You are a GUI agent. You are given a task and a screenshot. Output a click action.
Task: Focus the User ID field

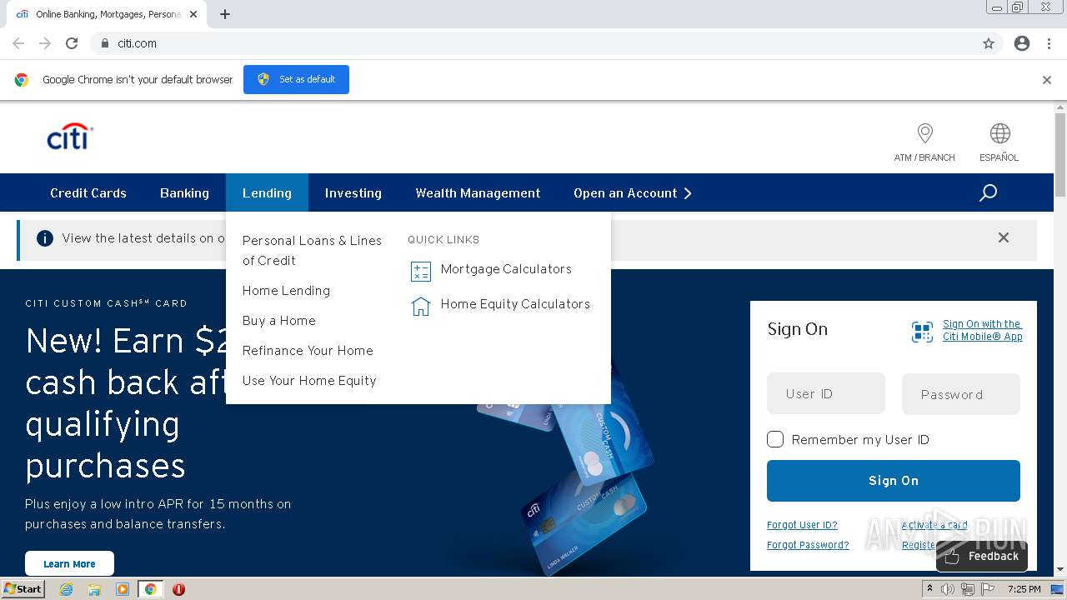[x=826, y=393]
